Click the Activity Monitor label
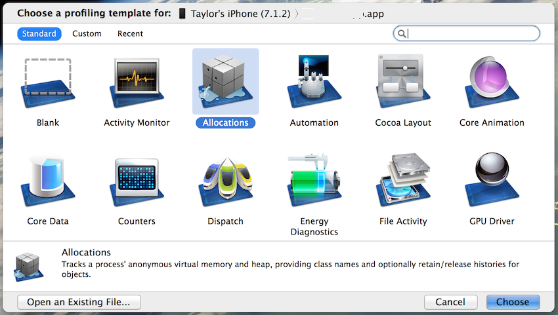The width and height of the screenshot is (558, 315). coord(137,123)
